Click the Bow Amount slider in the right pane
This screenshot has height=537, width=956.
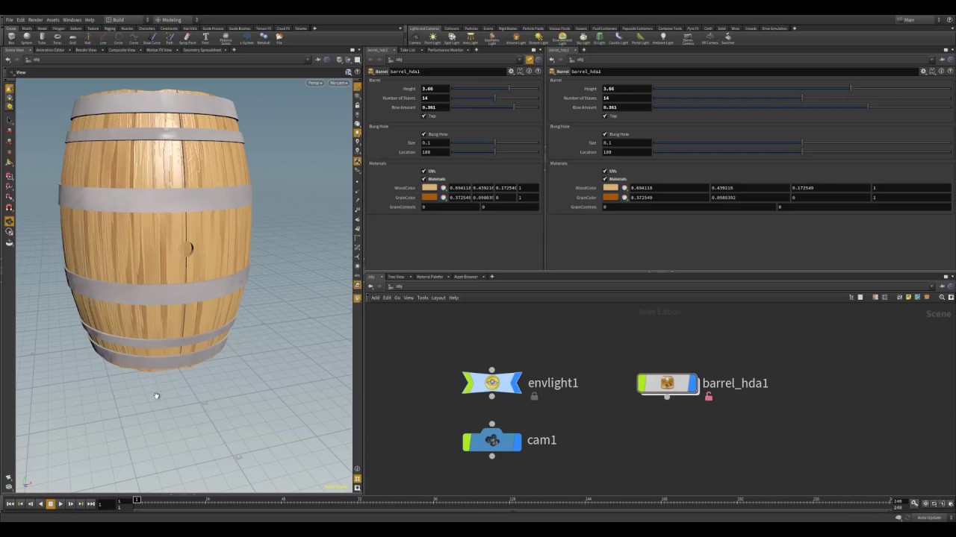[x=803, y=107]
